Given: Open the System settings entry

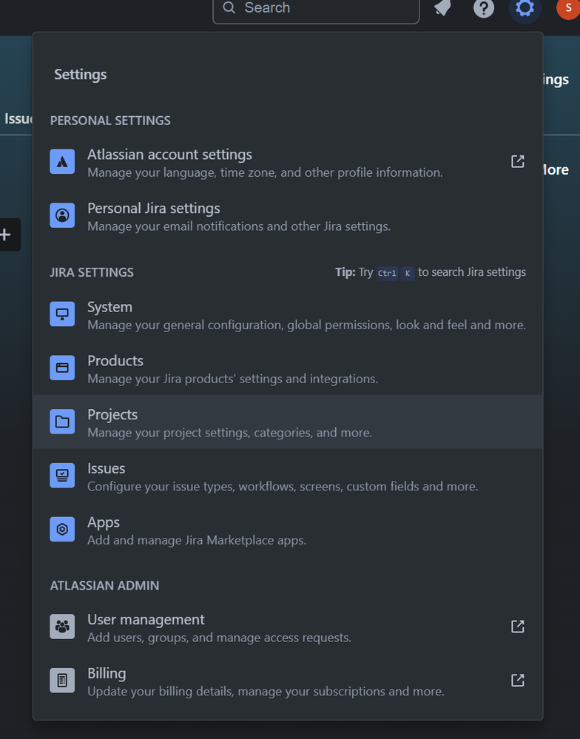Looking at the screenshot, I should pos(288,314).
